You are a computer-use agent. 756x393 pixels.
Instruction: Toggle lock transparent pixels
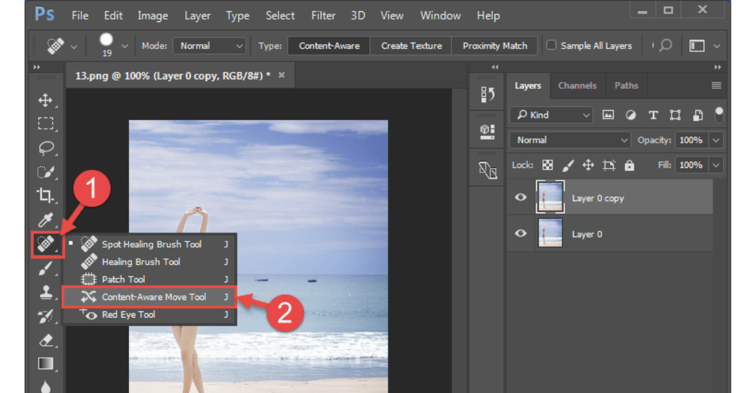pyautogui.click(x=547, y=165)
